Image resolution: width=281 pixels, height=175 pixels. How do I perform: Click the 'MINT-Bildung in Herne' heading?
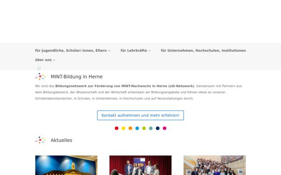77,77
